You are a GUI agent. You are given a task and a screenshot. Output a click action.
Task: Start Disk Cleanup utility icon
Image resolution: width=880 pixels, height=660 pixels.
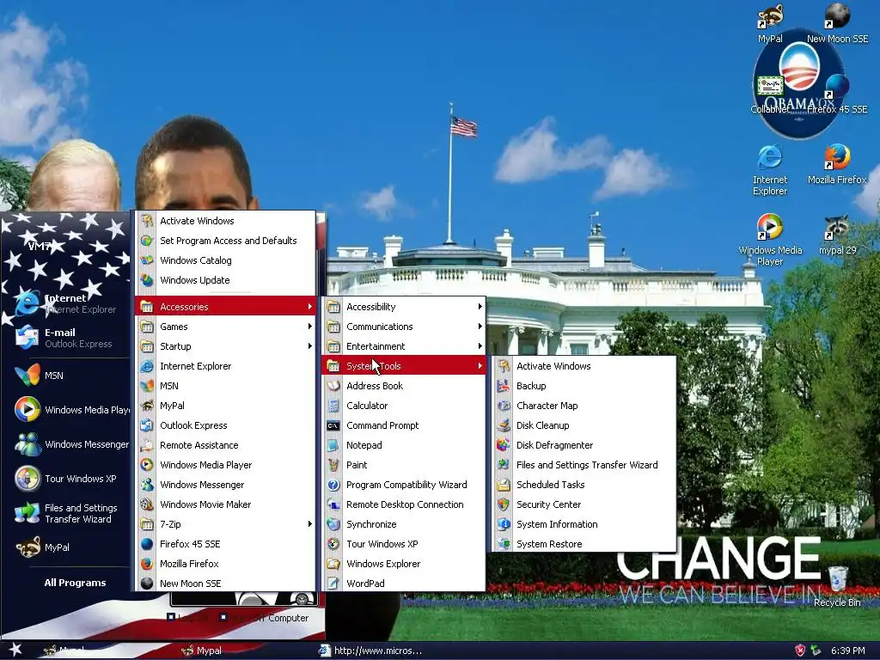tap(504, 425)
